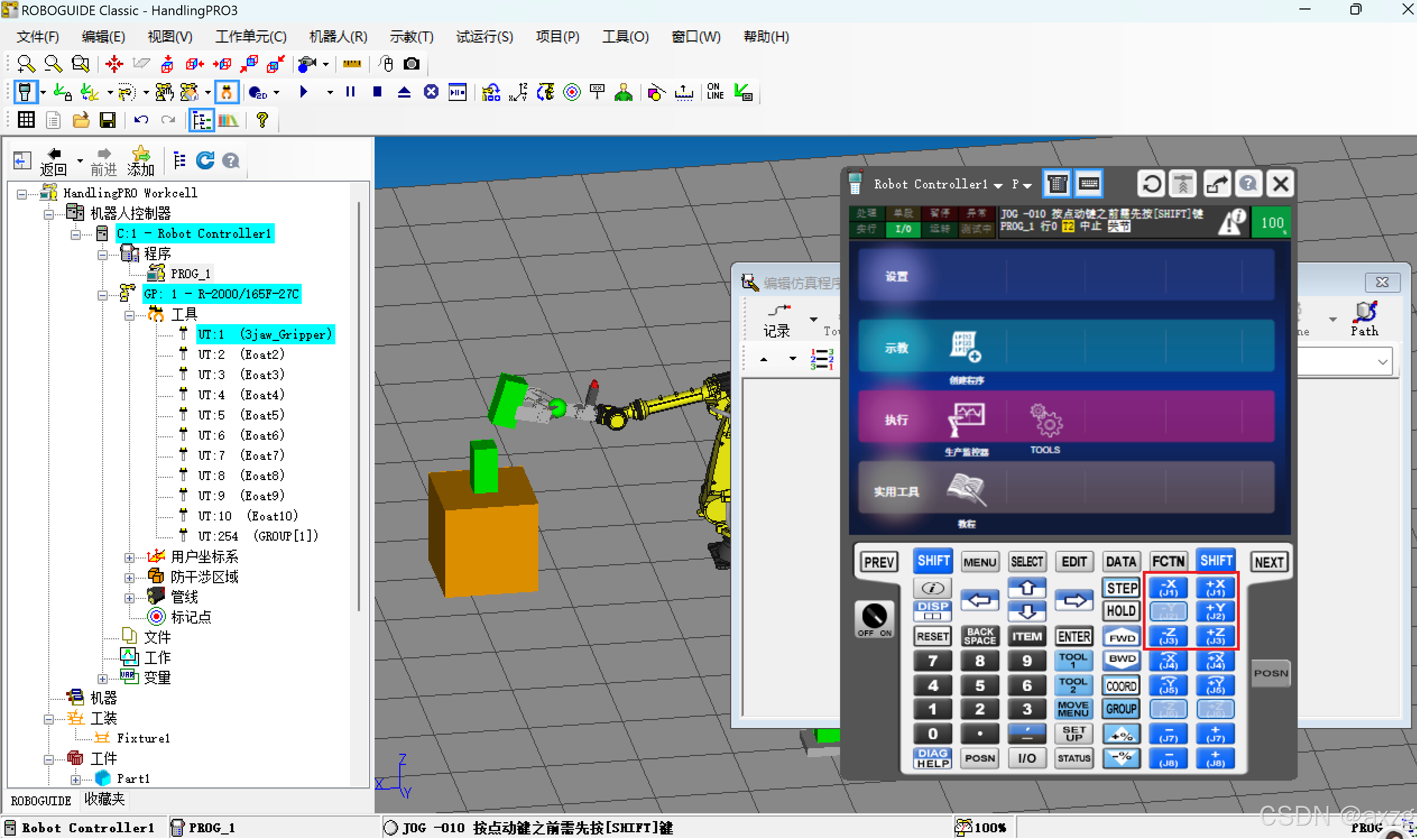Expand the 用户坐标系 tree node

(130, 558)
